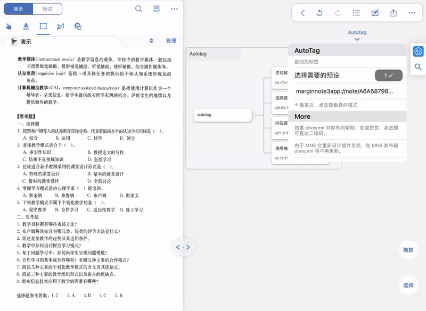Redo the mindmap action
Viewport: 426px width, 311px height.
(x=338, y=13)
